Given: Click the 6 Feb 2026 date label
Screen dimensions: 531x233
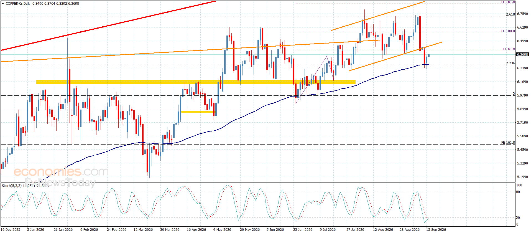Looking at the screenshot, I should 89,230.
